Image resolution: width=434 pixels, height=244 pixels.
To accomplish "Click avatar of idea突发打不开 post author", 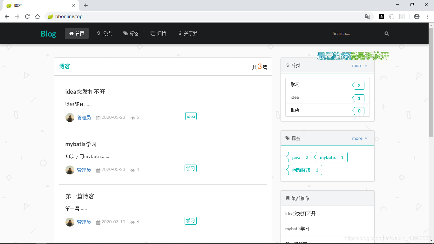I will tap(70, 118).
